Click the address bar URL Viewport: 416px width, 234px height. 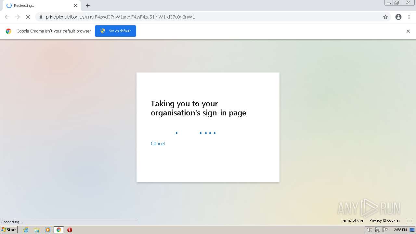120,17
